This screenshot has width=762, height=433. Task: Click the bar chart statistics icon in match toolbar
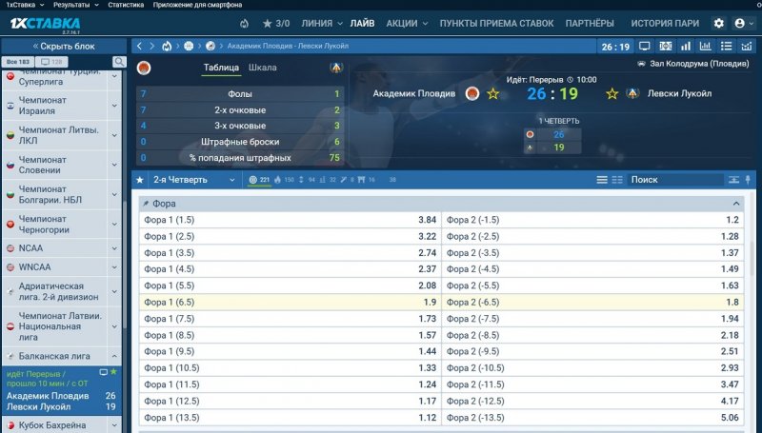705,45
